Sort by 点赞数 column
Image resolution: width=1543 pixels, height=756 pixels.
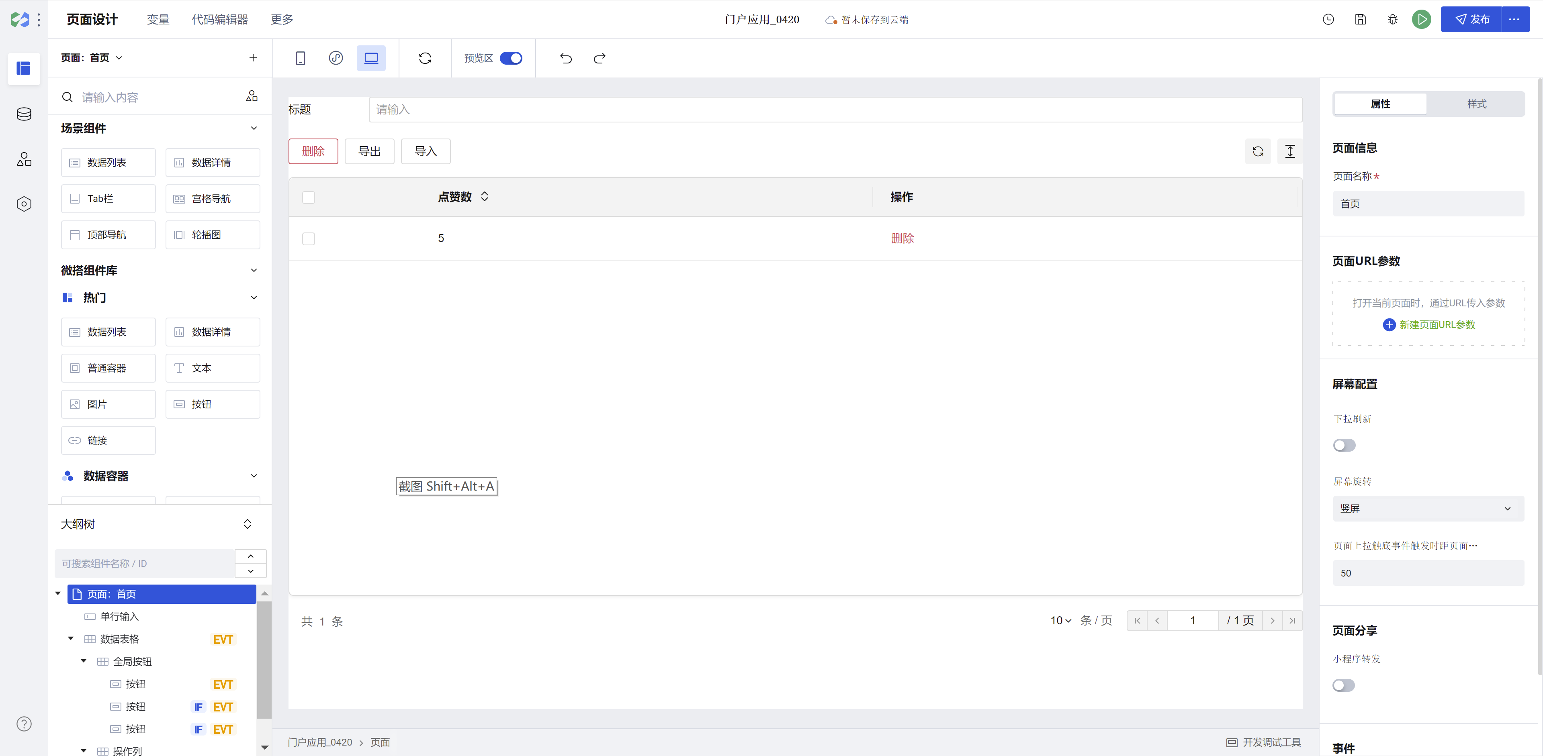[485, 197]
